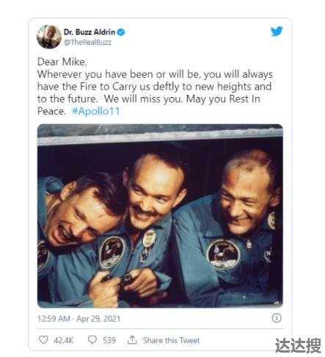Click the Dr. Buzz Aldrin display name
Screen dimensions: 325x357
click(x=90, y=32)
